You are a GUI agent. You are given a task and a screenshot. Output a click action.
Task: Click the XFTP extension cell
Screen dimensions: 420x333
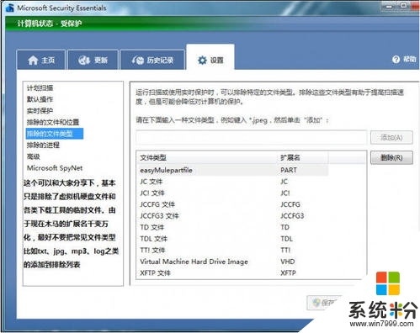pyautogui.click(x=288, y=273)
